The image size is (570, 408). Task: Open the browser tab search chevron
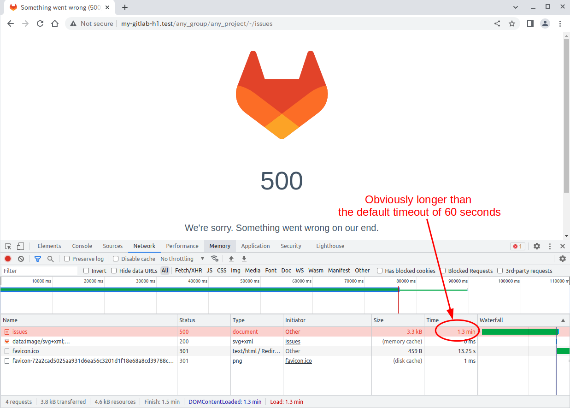coord(515,7)
